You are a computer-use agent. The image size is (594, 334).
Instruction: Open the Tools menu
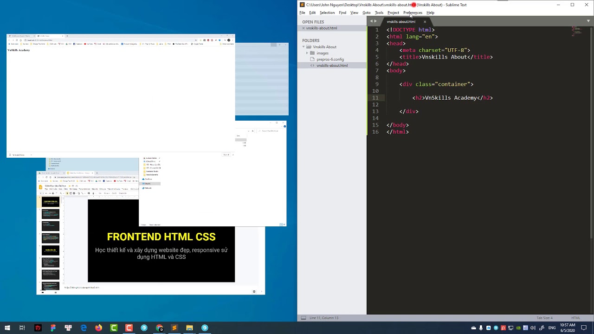click(x=379, y=13)
